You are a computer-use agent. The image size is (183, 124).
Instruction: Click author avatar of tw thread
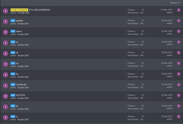tap(5, 75)
